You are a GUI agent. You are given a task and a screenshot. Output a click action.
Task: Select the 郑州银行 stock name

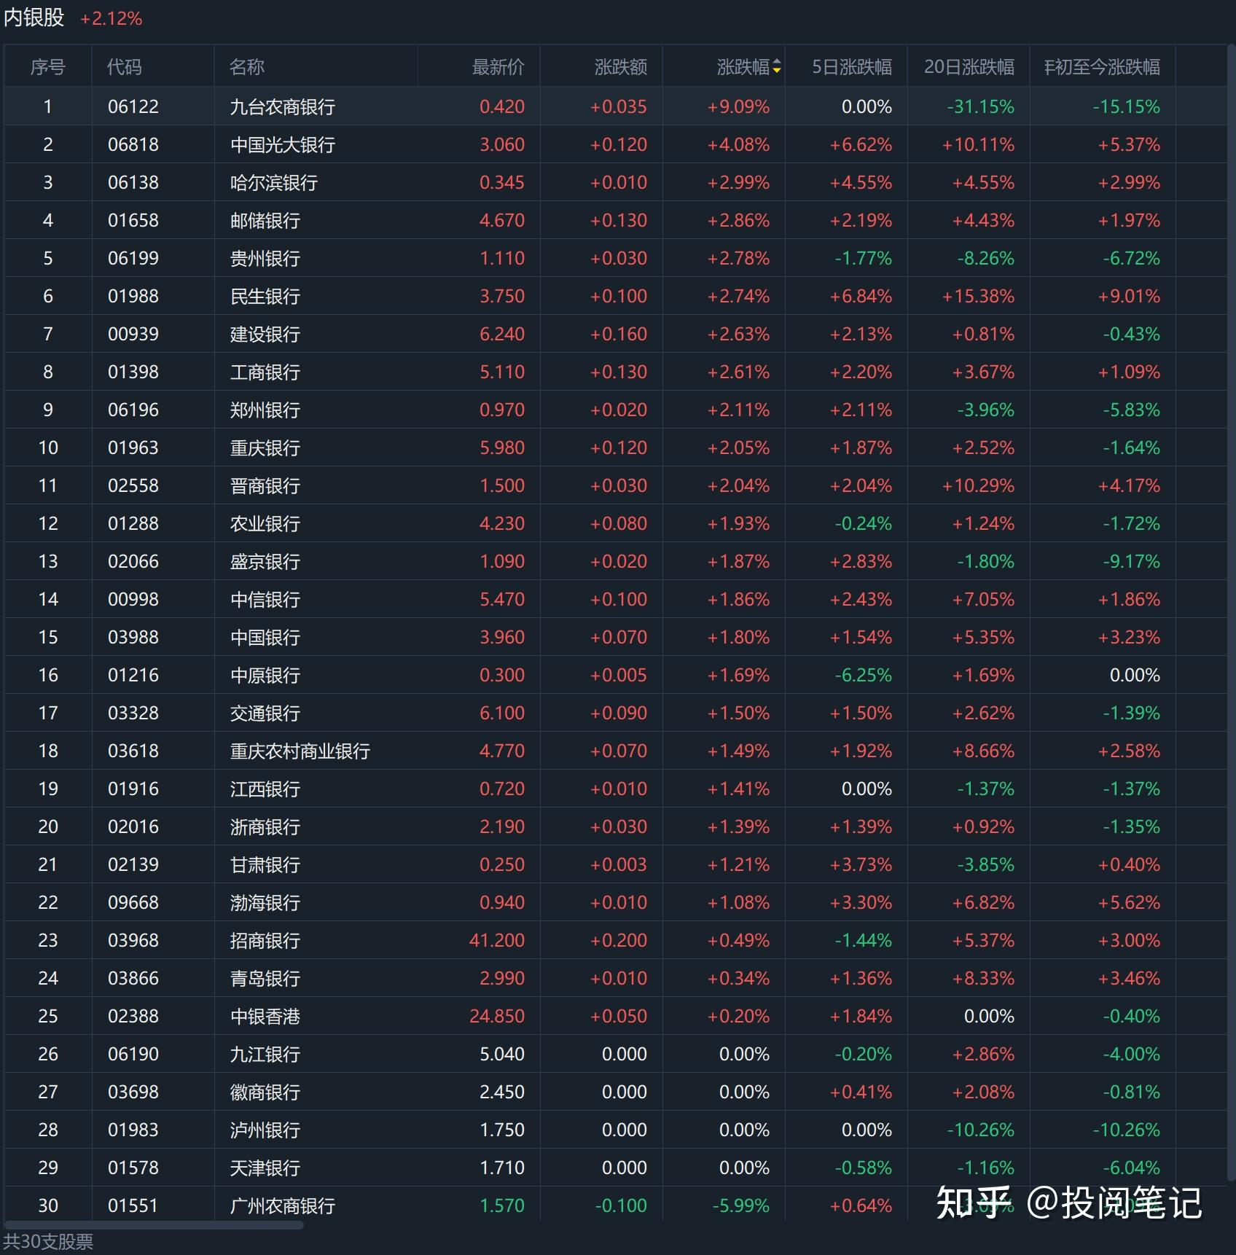[265, 410]
